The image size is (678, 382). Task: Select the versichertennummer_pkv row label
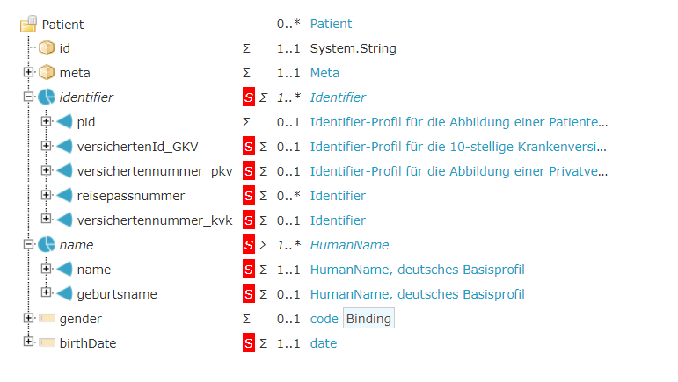(x=155, y=171)
